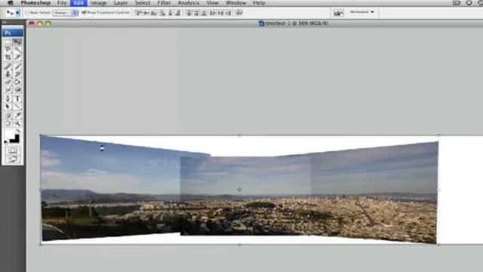Swap foreground and background colors
Viewport: 483px width, 272px height.
[x=18, y=131]
